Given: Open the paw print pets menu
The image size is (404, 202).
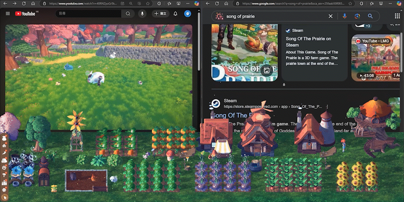Looking at the screenshot, I should [4, 168].
